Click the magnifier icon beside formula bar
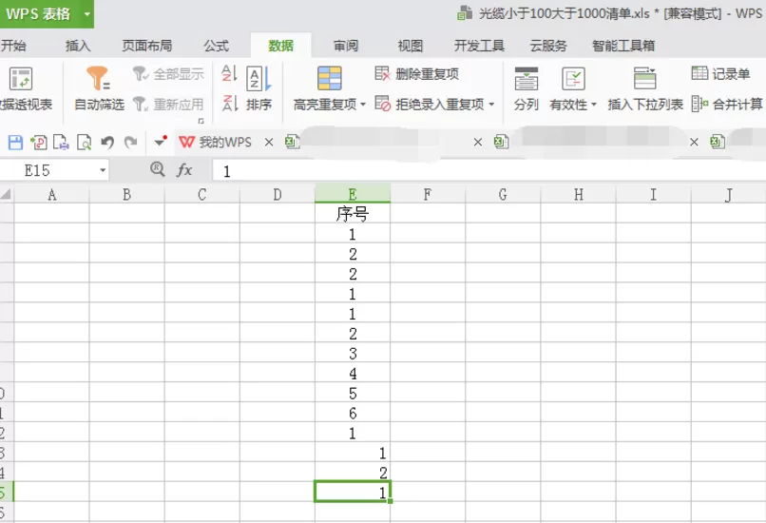Viewport: 766px width, 523px height. click(158, 169)
